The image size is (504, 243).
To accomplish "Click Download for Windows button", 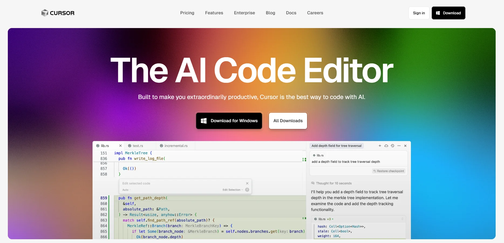I will tap(229, 121).
